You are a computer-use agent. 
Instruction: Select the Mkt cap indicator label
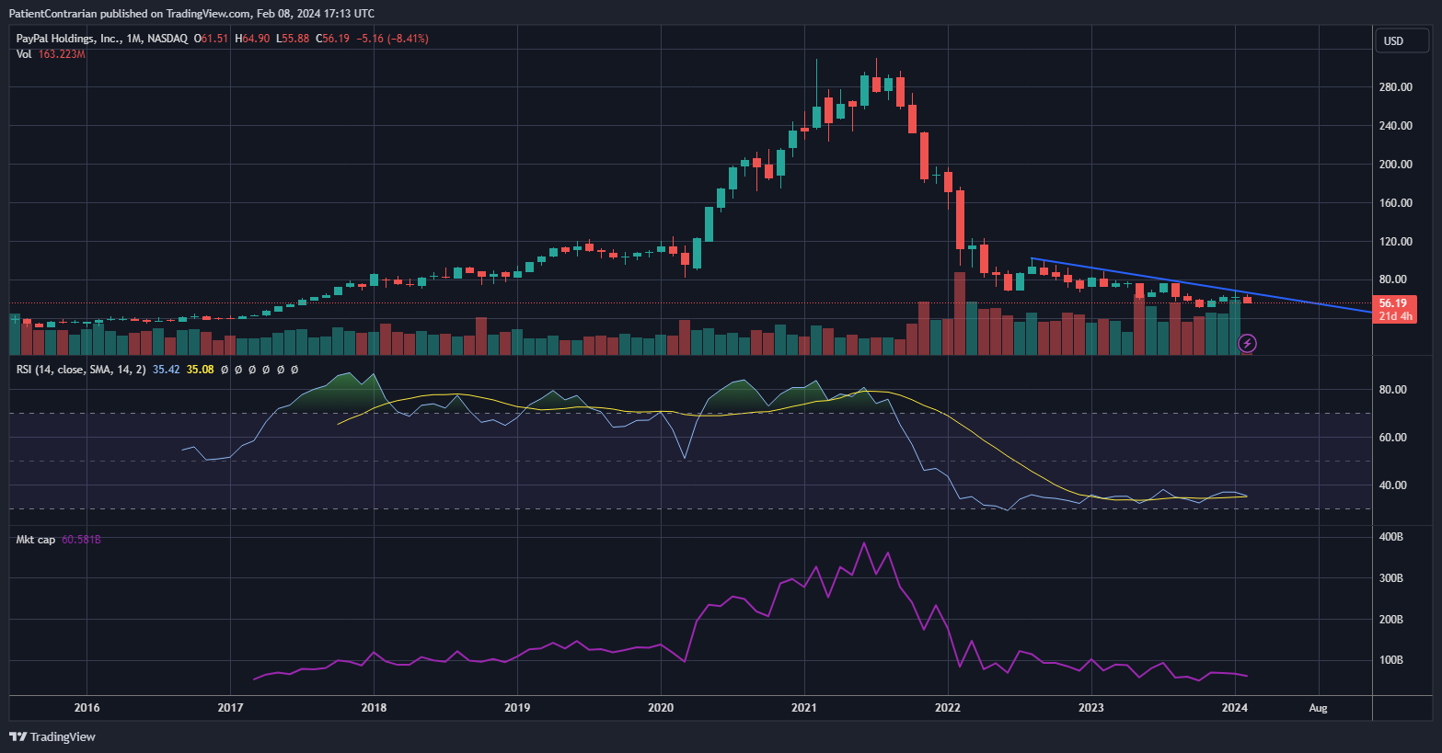click(36, 540)
